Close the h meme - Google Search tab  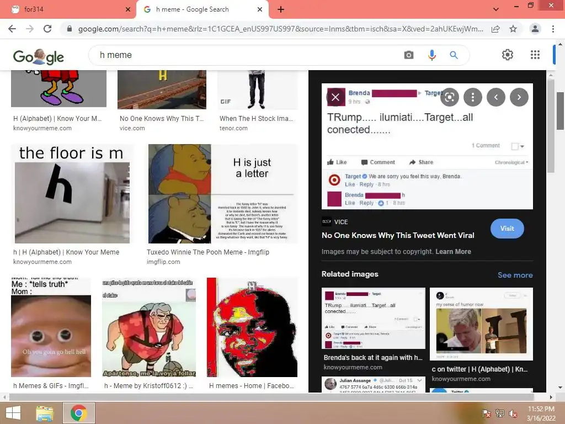(x=260, y=9)
